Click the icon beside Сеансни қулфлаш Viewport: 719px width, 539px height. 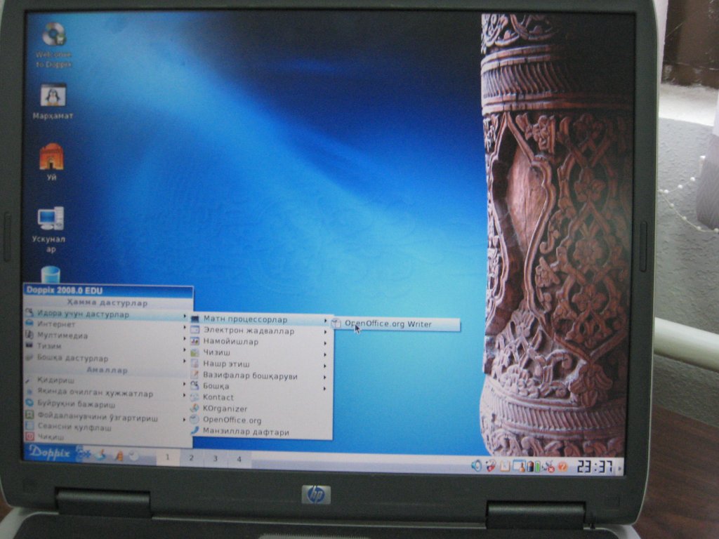coord(29,426)
